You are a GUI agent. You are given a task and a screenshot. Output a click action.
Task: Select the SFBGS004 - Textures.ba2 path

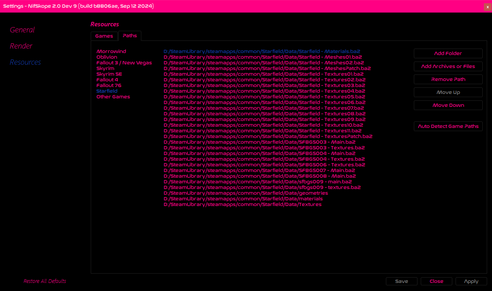point(264,159)
